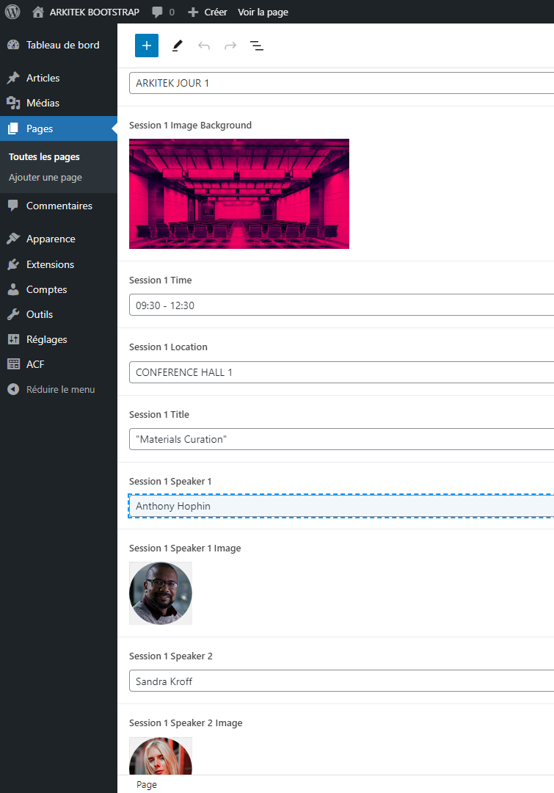Click the Session 1 Speaker 2 field
Image resolution: width=554 pixels, height=793 pixels.
[341, 681]
